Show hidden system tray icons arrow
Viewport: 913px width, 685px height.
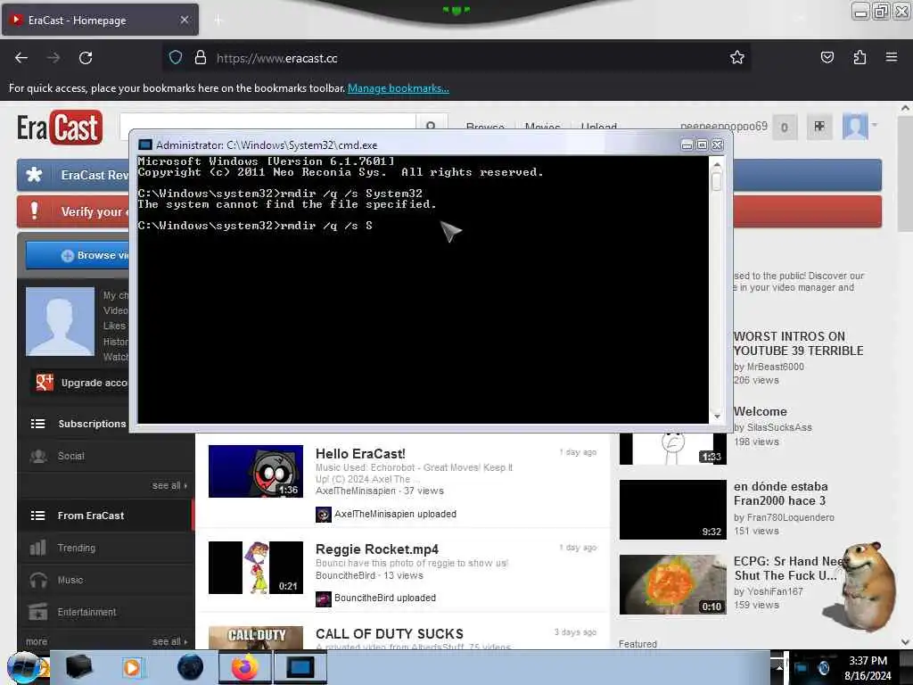click(778, 668)
